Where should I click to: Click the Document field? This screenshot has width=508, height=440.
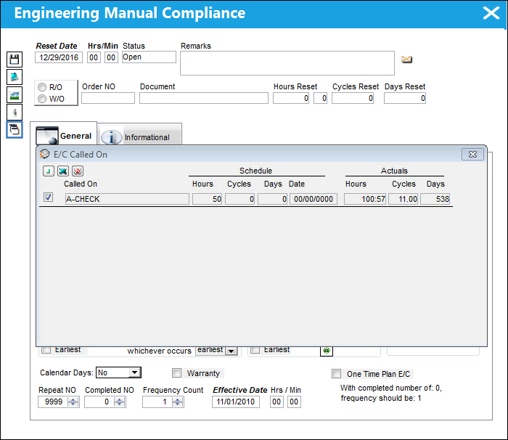(x=204, y=98)
